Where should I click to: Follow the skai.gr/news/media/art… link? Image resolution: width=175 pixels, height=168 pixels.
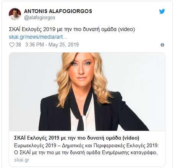pyautogui.click(x=38, y=37)
